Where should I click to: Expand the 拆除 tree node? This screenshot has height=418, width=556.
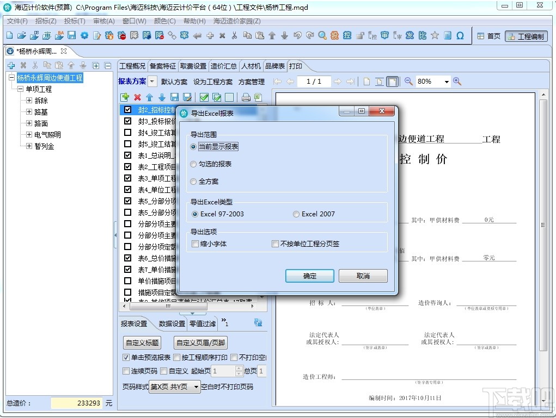coord(29,101)
